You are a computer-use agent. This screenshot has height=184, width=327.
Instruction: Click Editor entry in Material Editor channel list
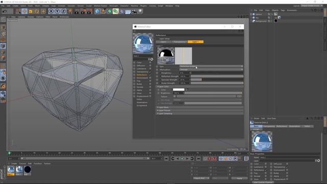coord(139,99)
